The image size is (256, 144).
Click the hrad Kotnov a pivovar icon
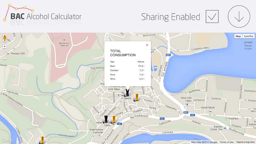tap(99, 135)
